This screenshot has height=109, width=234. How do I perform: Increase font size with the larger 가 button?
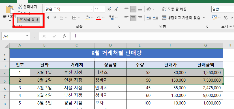tap(110, 9)
